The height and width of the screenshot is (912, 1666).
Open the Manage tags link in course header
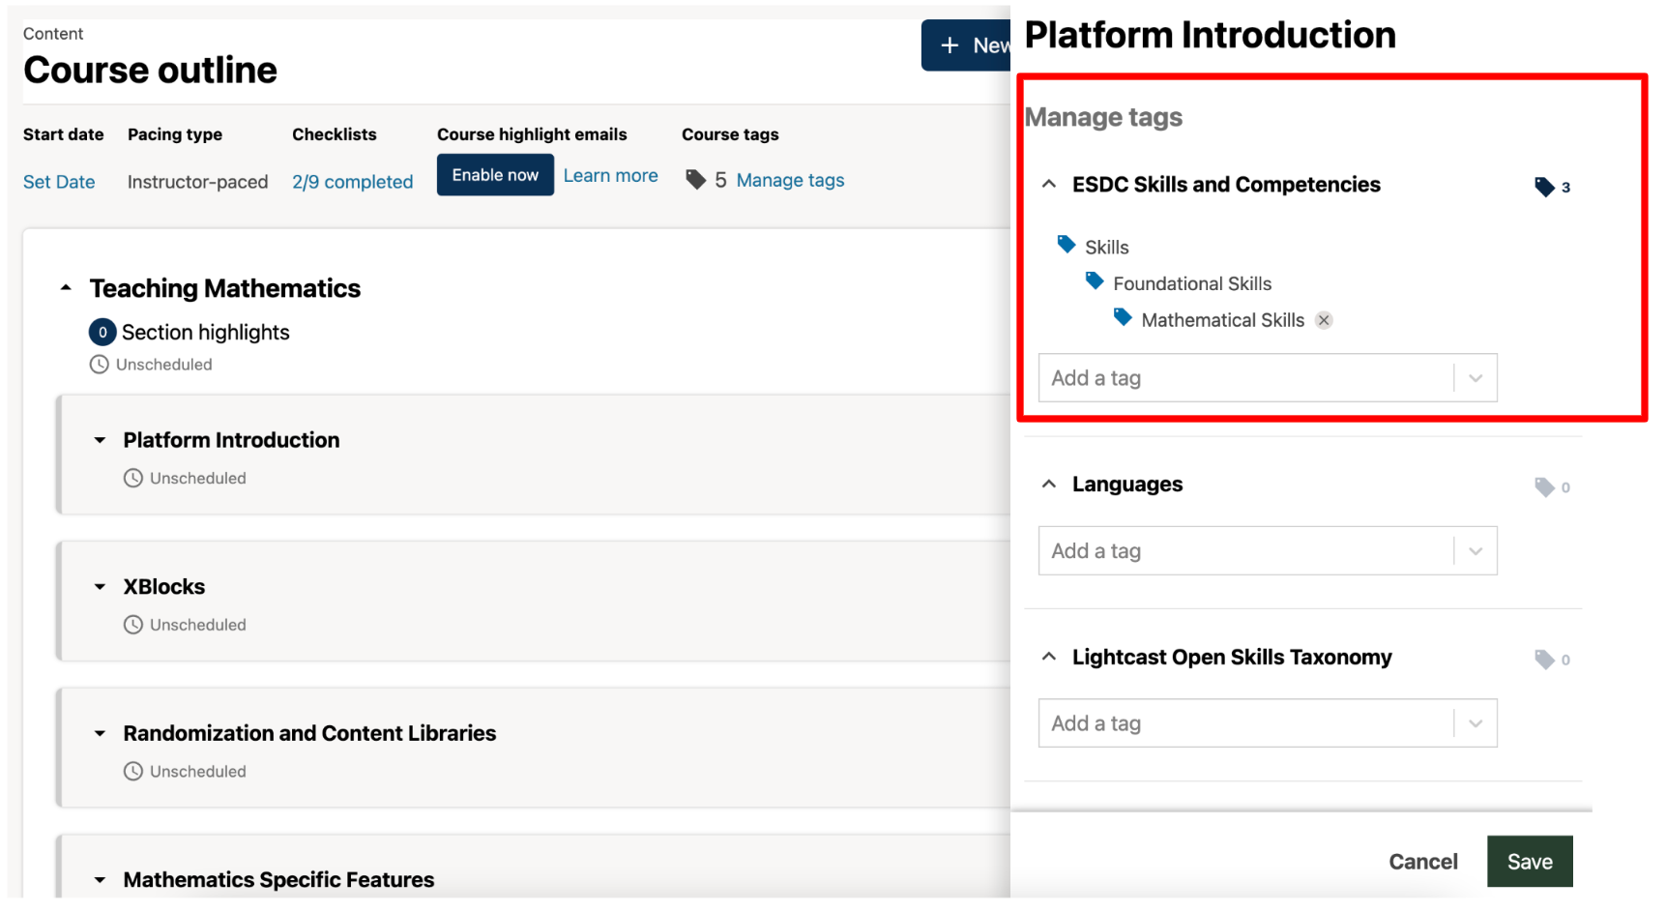790,180
